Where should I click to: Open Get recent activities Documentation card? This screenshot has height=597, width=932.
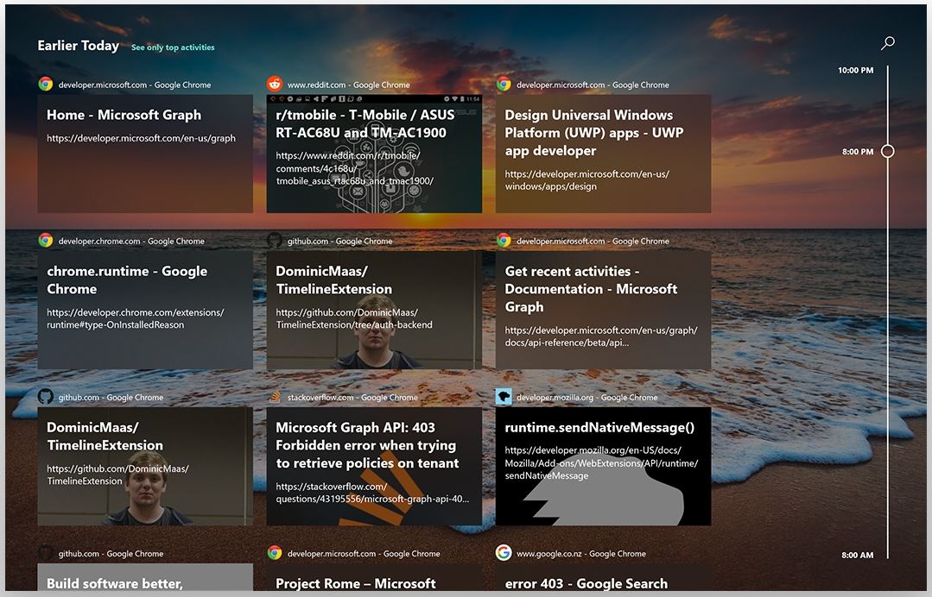point(603,310)
